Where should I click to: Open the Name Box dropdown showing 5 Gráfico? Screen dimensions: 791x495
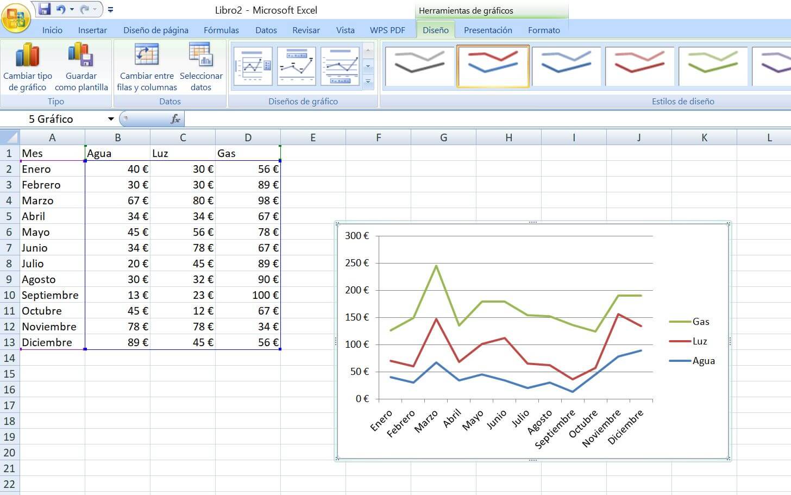point(111,118)
